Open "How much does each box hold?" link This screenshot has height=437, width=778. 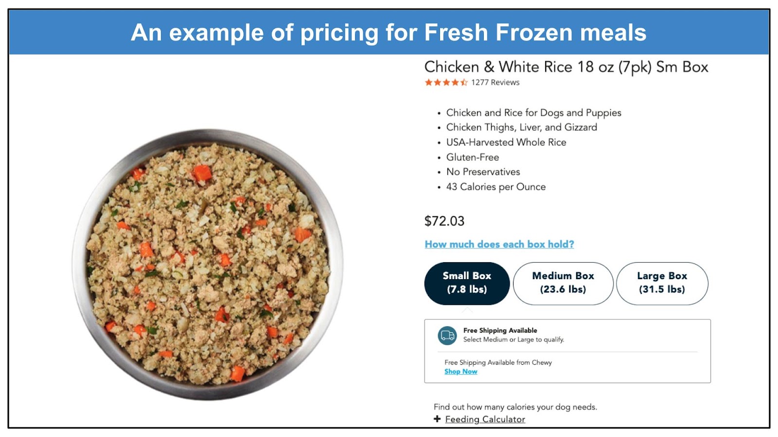click(x=499, y=244)
